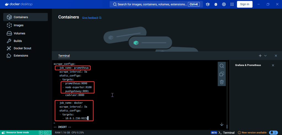Viewport: 282px width, 135px height.
Task: Open Docker Desktop settings gear
Action: tap(224, 4)
